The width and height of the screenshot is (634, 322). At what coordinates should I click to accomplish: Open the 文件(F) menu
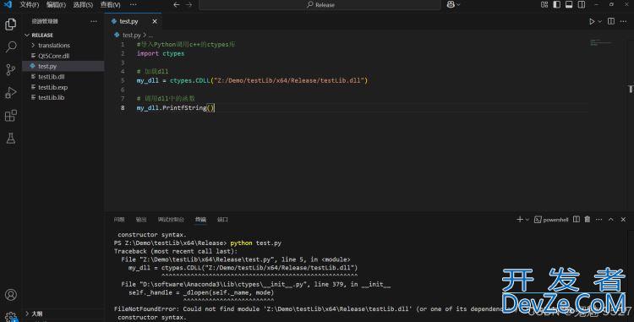click(x=30, y=5)
